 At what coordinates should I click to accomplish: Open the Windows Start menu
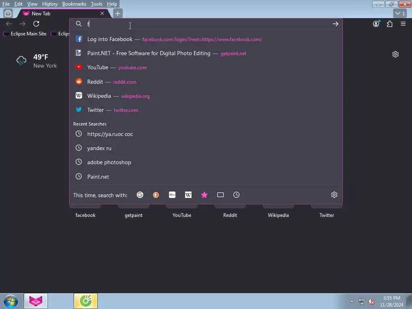(11, 301)
